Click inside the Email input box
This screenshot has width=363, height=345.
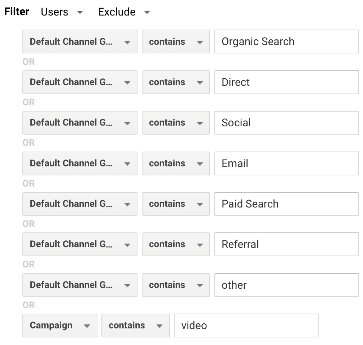(286, 163)
